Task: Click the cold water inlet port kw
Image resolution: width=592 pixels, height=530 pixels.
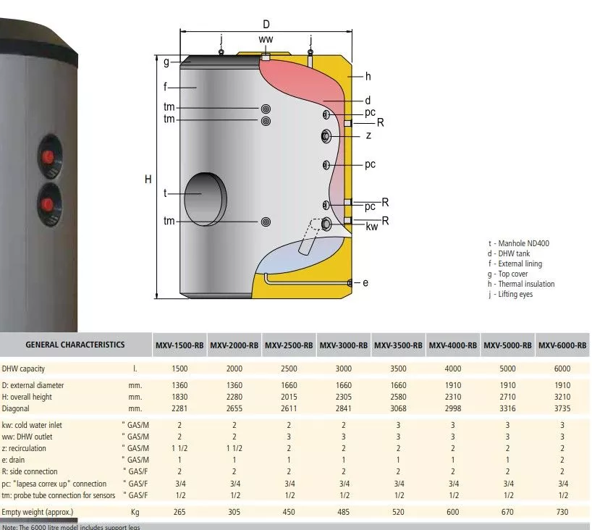Action: click(326, 223)
